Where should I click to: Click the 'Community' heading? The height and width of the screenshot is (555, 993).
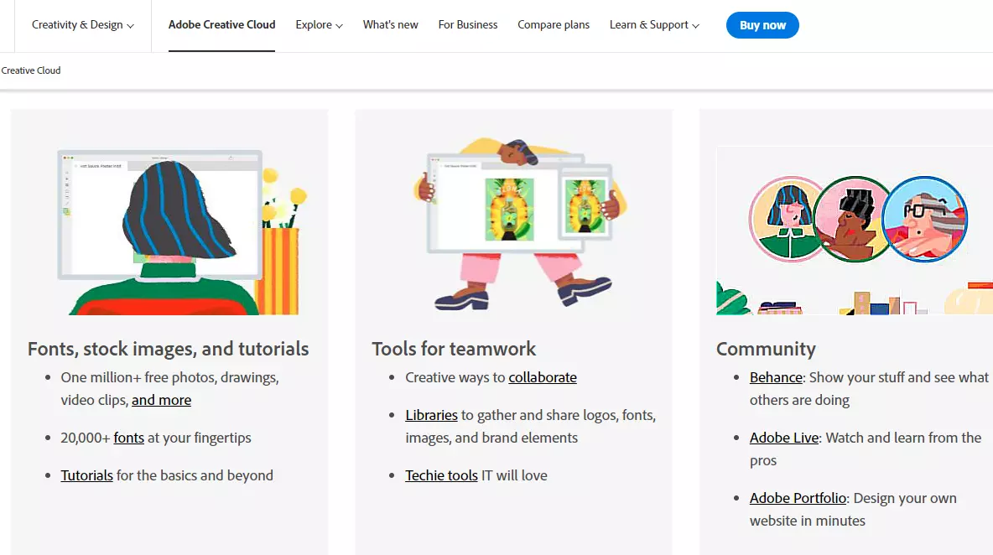(766, 349)
